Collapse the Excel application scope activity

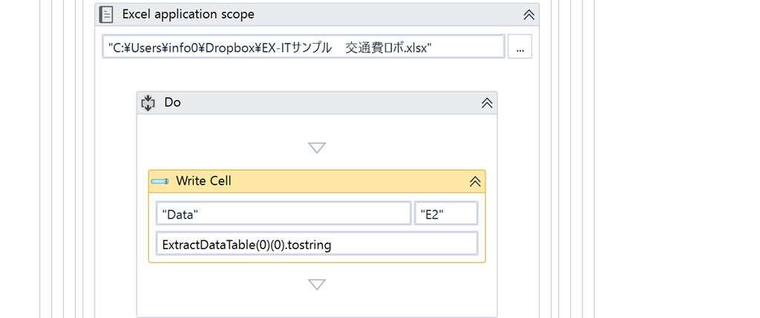point(528,15)
